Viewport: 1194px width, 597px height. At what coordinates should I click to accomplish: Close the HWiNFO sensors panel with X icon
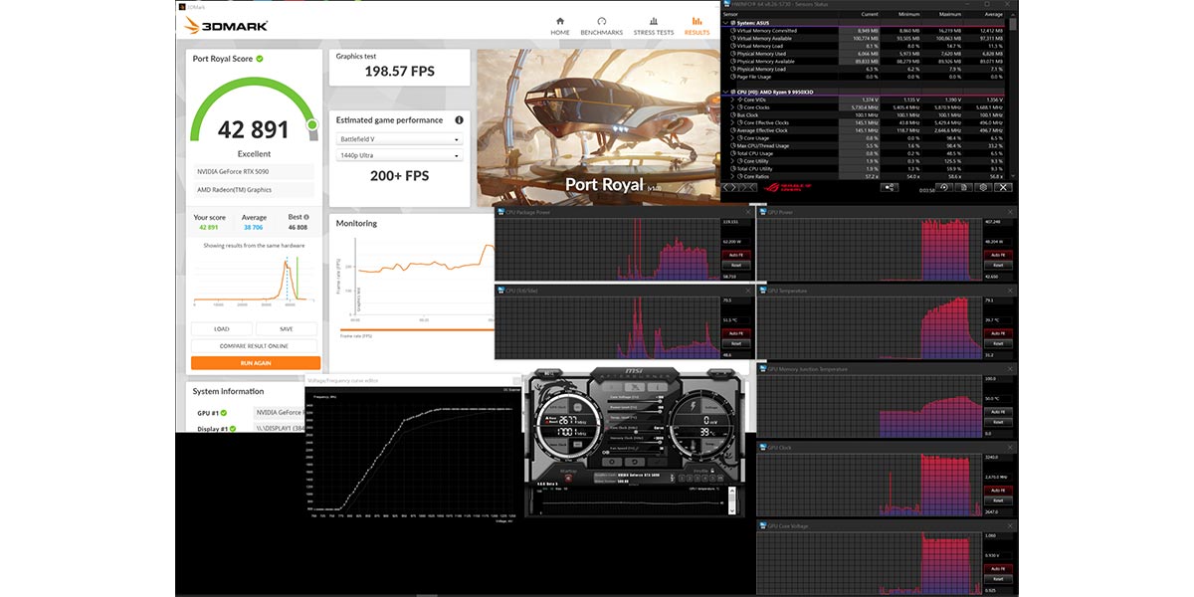tap(1003, 187)
